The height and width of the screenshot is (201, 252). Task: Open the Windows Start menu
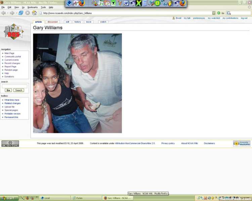9,198
